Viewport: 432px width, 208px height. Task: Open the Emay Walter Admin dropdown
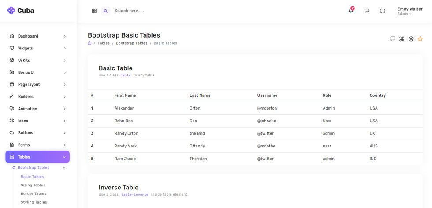coord(410,11)
